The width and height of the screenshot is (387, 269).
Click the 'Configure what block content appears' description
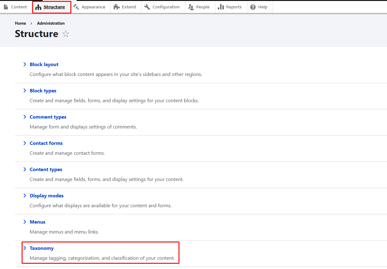(x=116, y=74)
